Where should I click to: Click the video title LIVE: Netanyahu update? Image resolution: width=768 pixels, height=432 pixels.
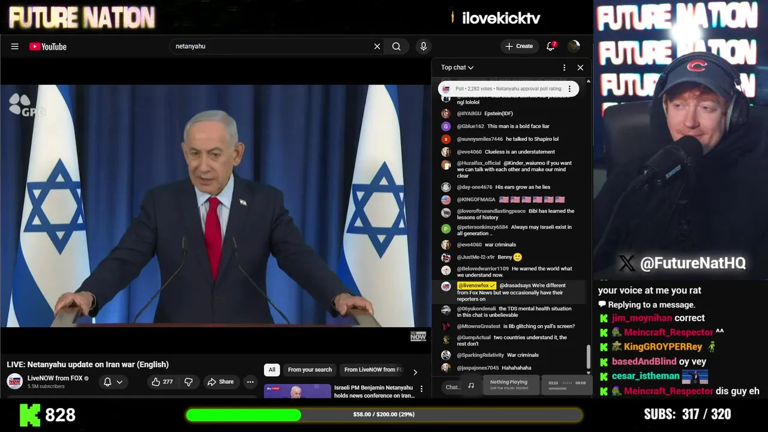pyautogui.click(x=88, y=364)
